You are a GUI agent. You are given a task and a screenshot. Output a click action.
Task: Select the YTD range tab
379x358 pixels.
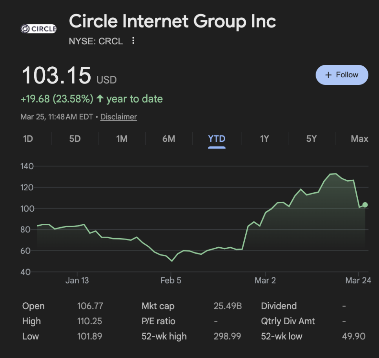point(217,139)
